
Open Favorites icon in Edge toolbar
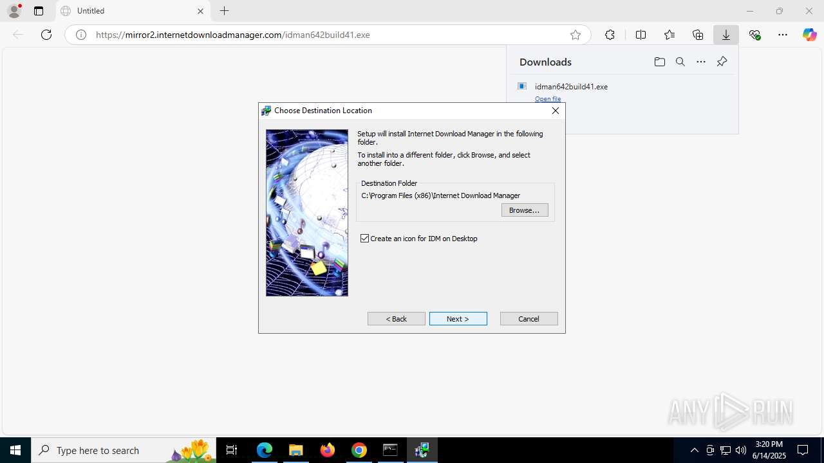coord(669,35)
